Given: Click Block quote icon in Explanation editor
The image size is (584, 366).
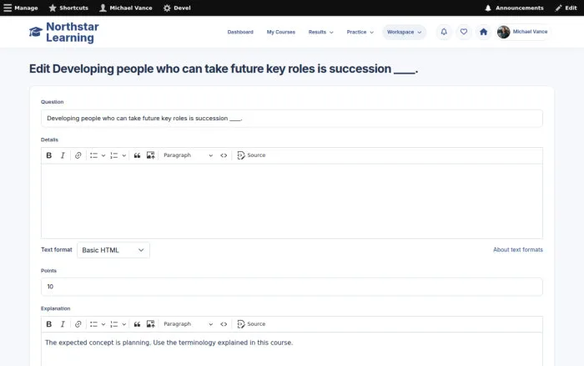Looking at the screenshot, I should pos(137,324).
